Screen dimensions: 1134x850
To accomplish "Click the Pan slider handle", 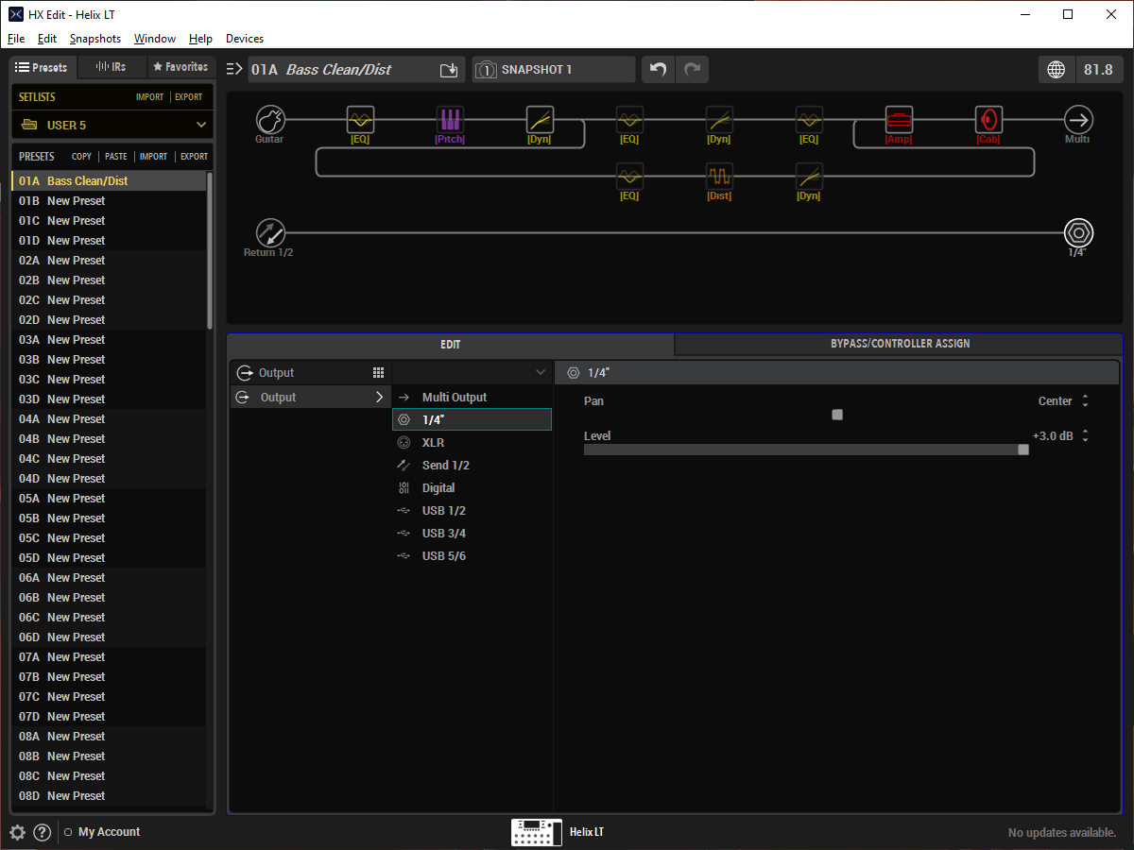I will [x=837, y=415].
